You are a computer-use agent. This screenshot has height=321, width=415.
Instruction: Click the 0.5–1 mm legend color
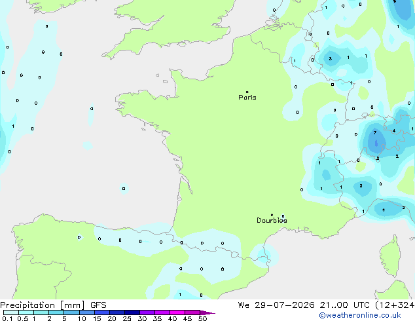[x=26, y=312]
